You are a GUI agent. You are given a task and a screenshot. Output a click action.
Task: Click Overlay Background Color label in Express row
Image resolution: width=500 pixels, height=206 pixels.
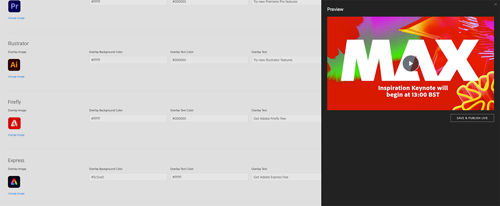pyautogui.click(x=106, y=169)
